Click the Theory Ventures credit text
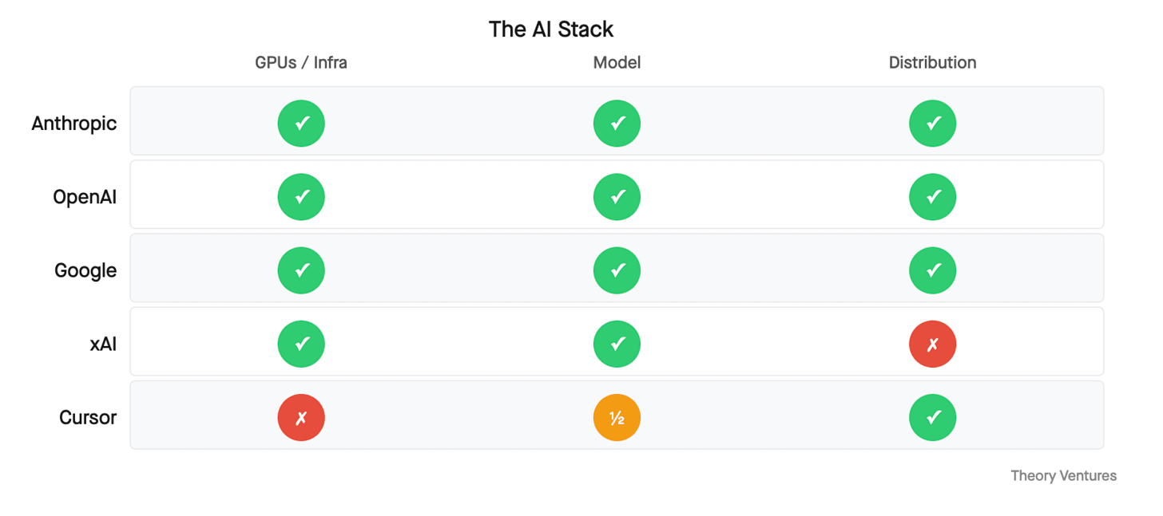The width and height of the screenshot is (1163, 516). pos(1063,475)
